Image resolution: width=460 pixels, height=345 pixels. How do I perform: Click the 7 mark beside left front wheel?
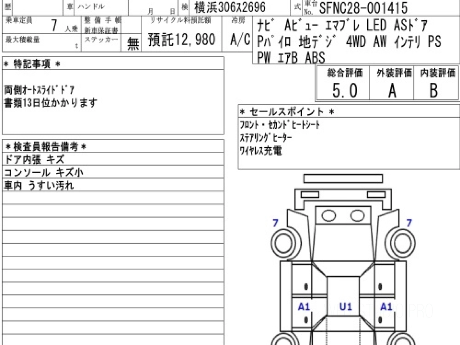[x=275, y=223]
